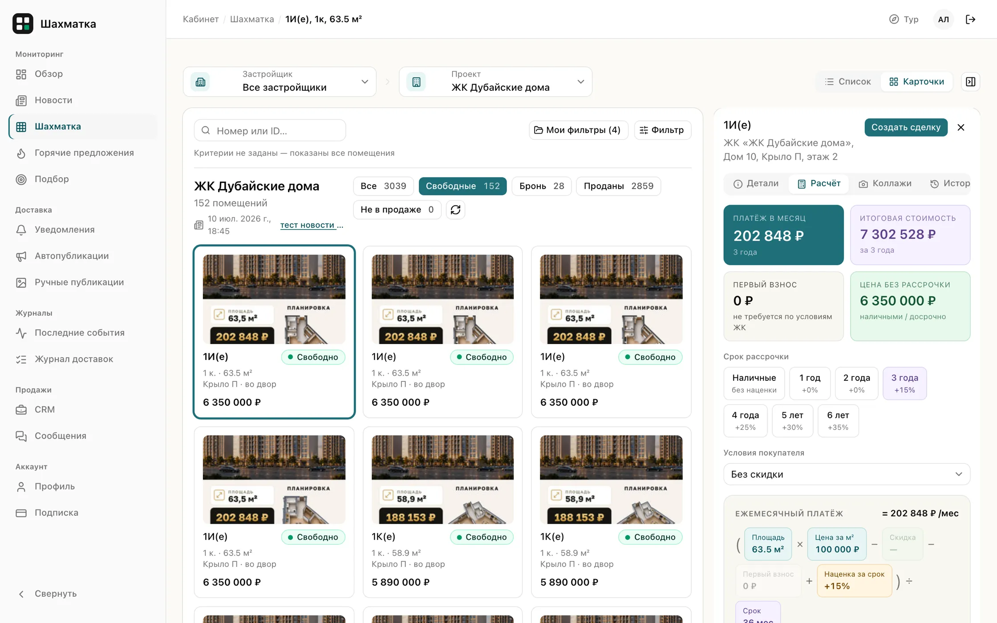997x623 pixels.
Task: Open Обзор from the sidebar
Action: 83,74
